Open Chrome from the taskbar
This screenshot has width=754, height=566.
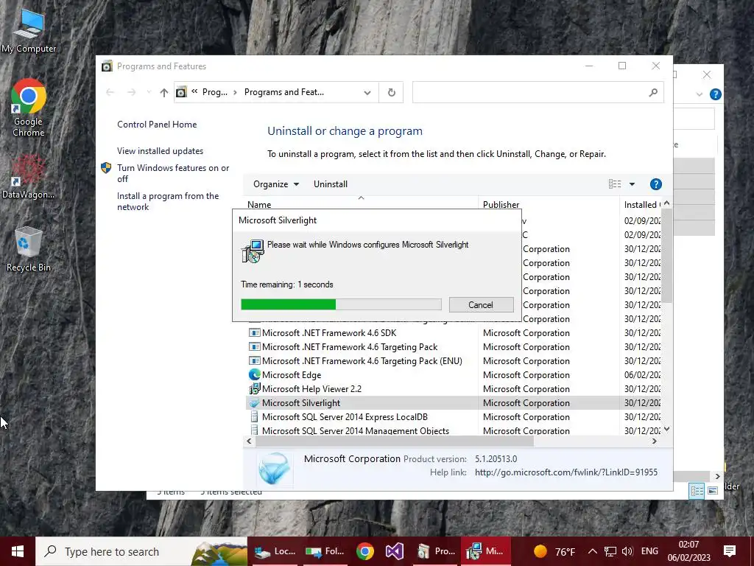pos(365,551)
